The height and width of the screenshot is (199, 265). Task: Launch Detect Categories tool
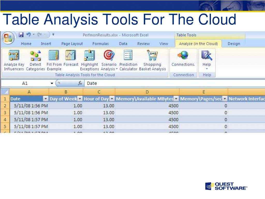pyautogui.click(x=35, y=60)
